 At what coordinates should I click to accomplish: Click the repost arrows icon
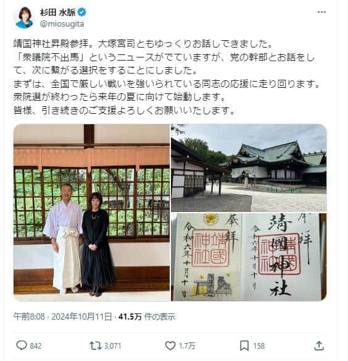pos(95,346)
